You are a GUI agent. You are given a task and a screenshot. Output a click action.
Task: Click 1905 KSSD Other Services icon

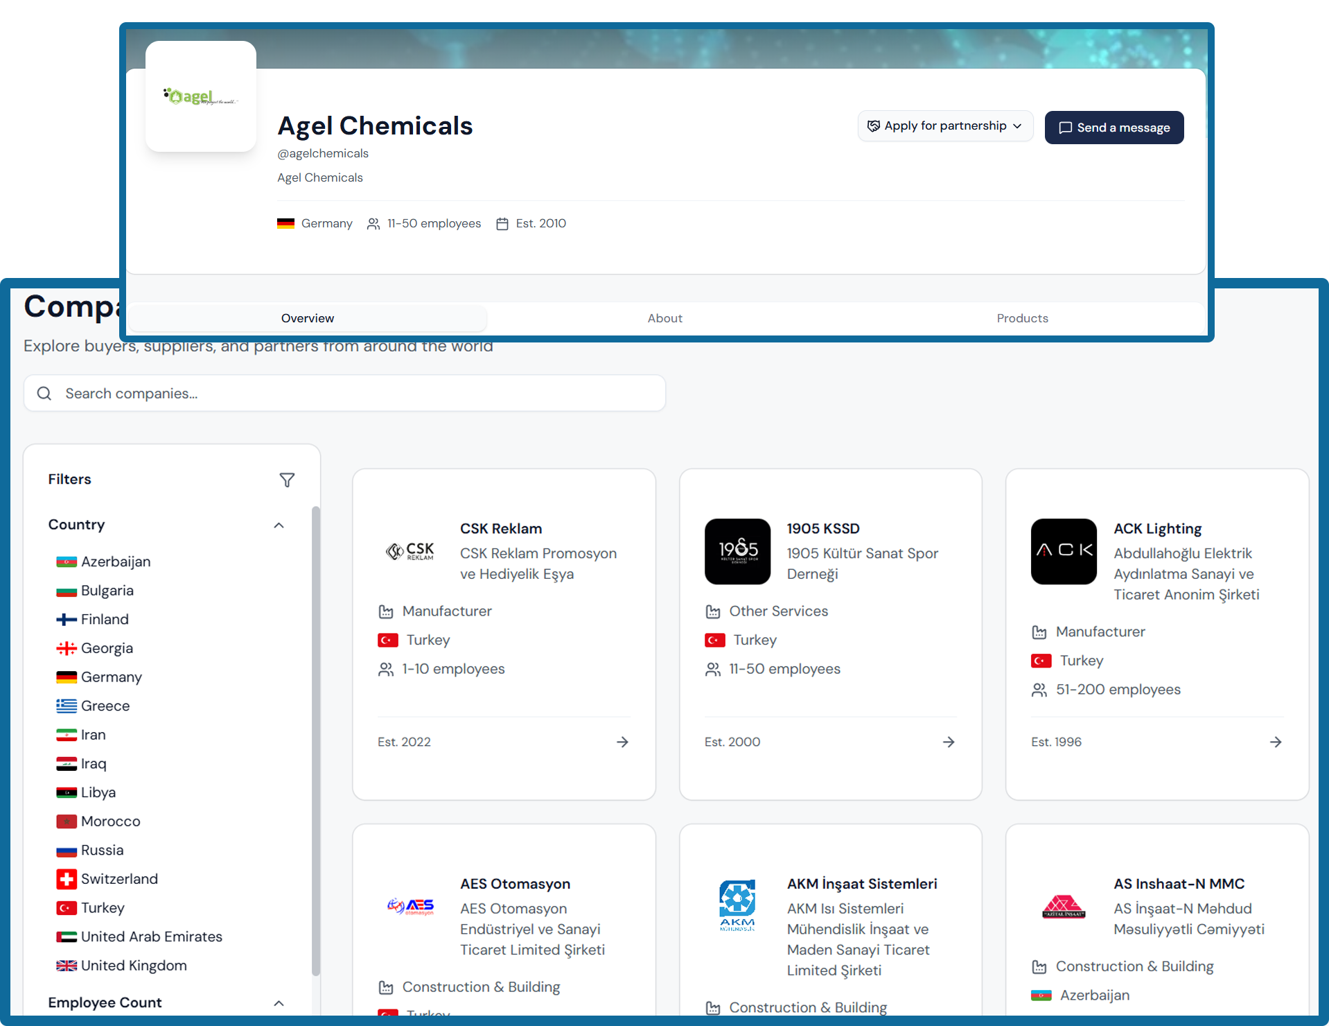point(712,611)
